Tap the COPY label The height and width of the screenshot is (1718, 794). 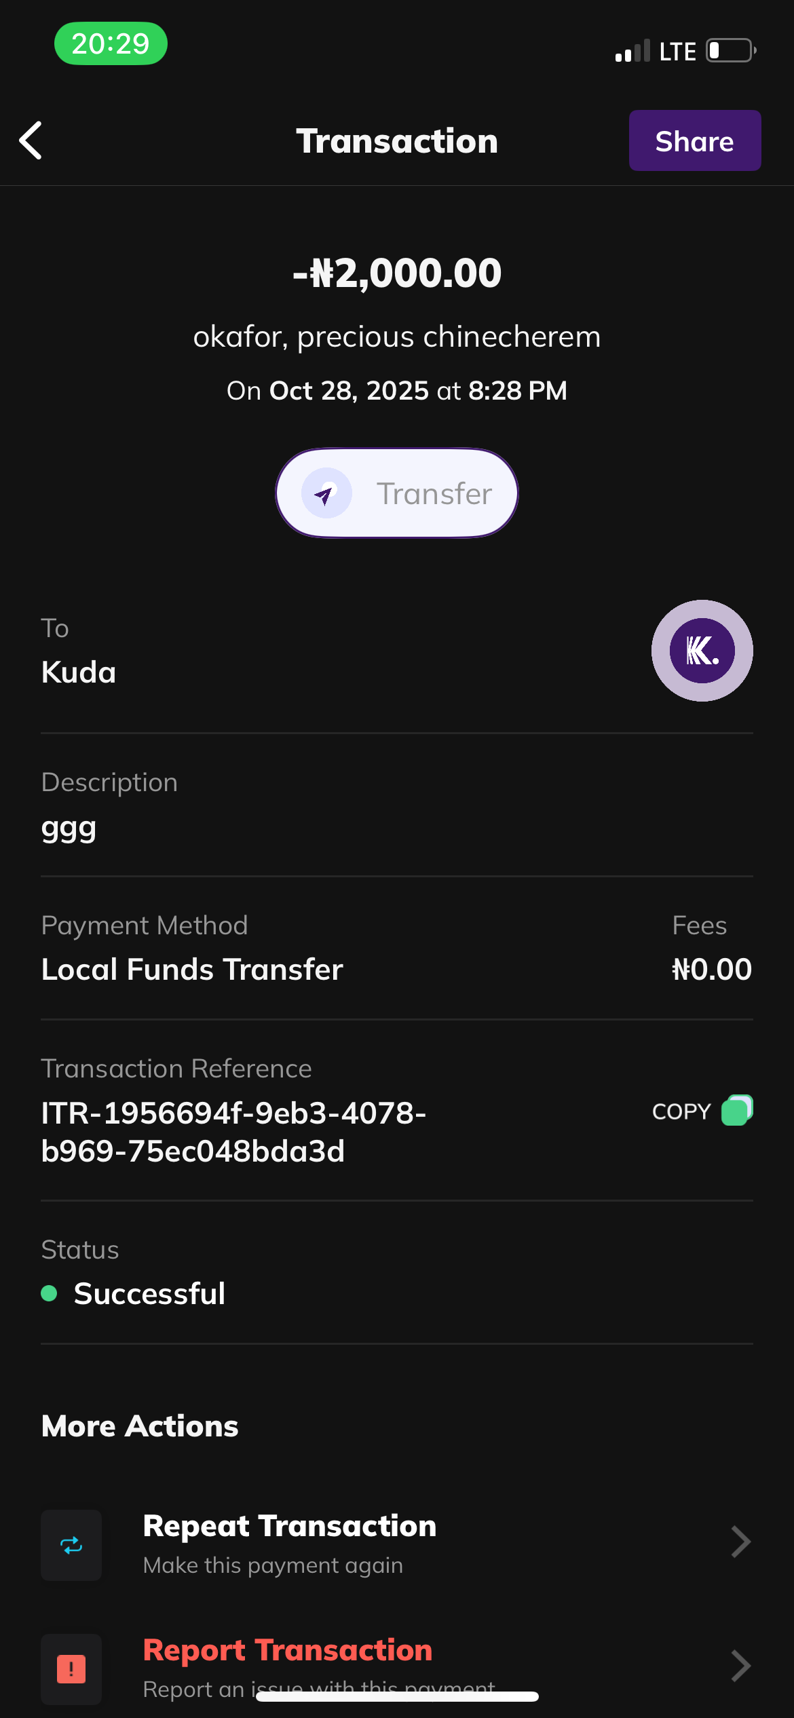681,1111
